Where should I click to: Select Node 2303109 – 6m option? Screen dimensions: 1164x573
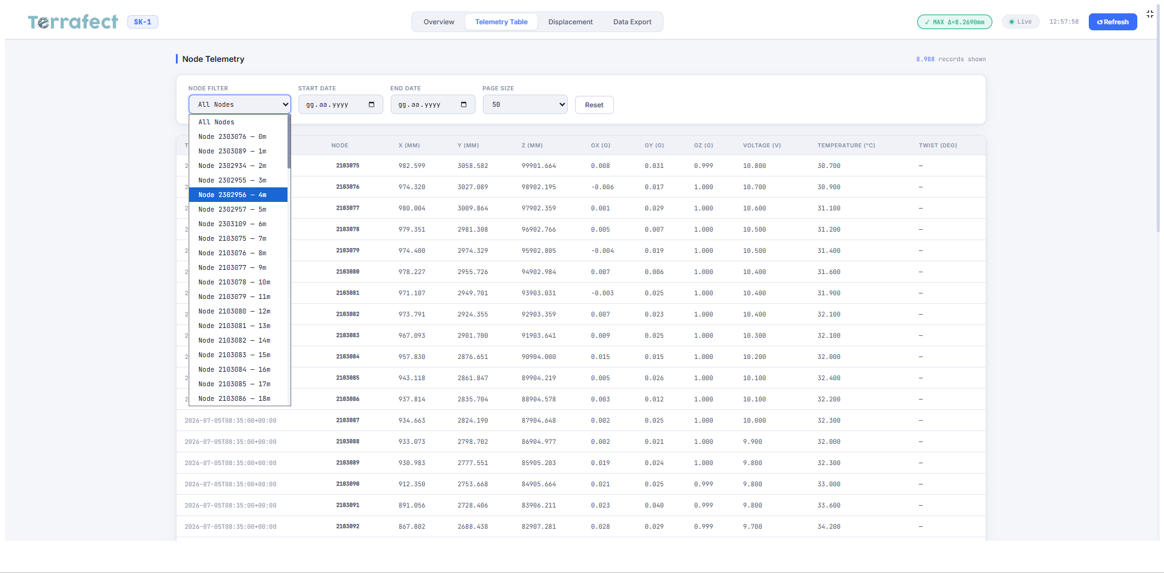coord(238,224)
